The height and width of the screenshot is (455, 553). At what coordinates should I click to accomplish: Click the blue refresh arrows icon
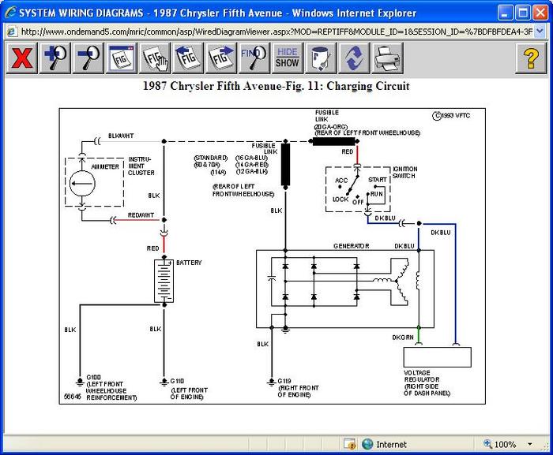click(x=354, y=58)
